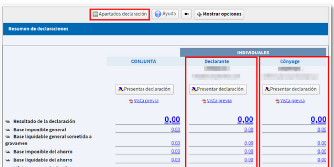Click the PDF icon beside Conjunta Vista previa
This screenshot has width=334, height=167.
tap(131, 101)
